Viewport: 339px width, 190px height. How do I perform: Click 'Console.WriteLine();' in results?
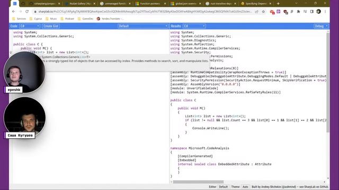211,128
